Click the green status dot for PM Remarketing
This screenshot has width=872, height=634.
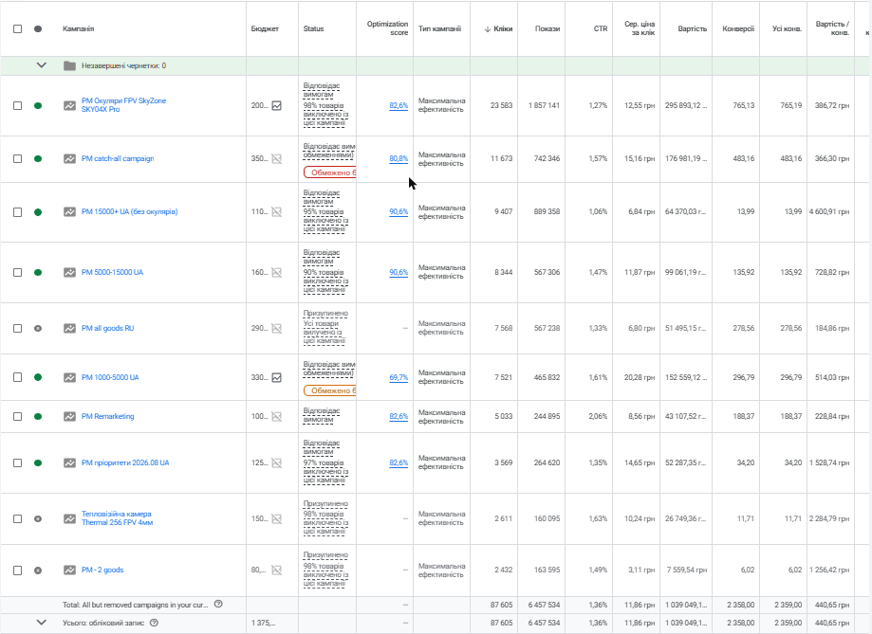[x=38, y=417]
